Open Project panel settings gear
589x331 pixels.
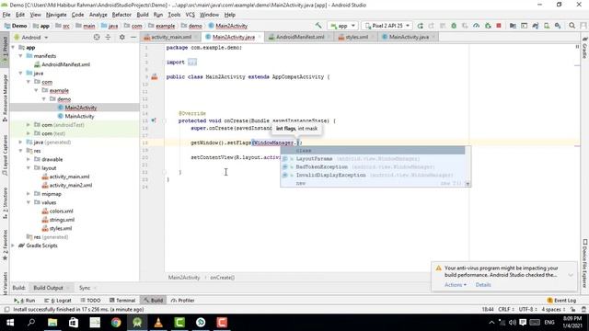pos(121,37)
